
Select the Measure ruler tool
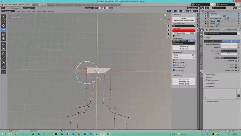pyautogui.click(x=3, y=48)
